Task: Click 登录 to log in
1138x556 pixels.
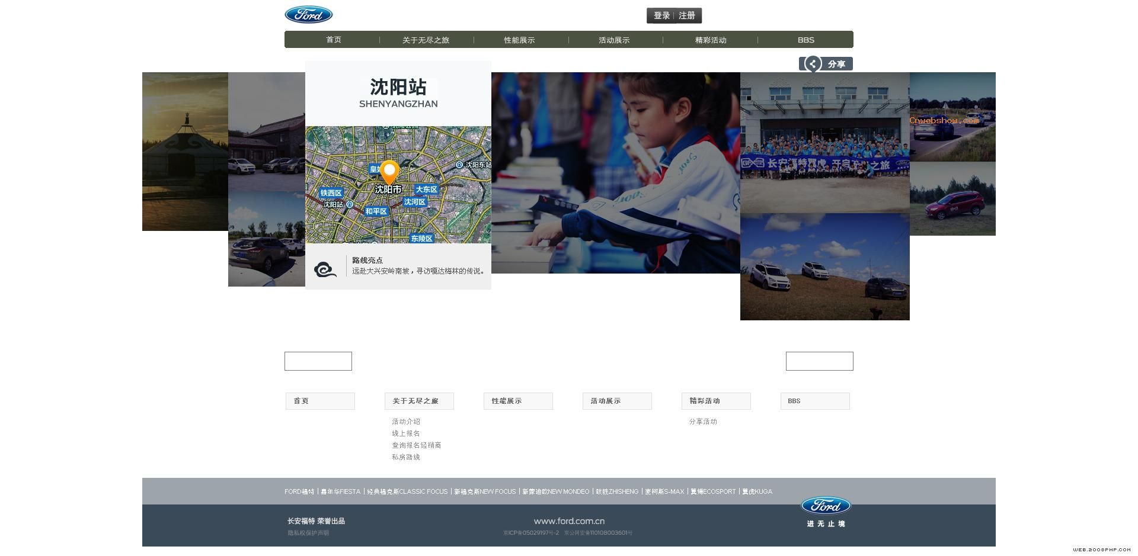Action: [x=661, y=15]
